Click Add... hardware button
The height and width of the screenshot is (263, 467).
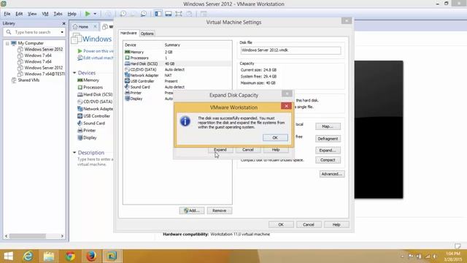coord(192,210)
